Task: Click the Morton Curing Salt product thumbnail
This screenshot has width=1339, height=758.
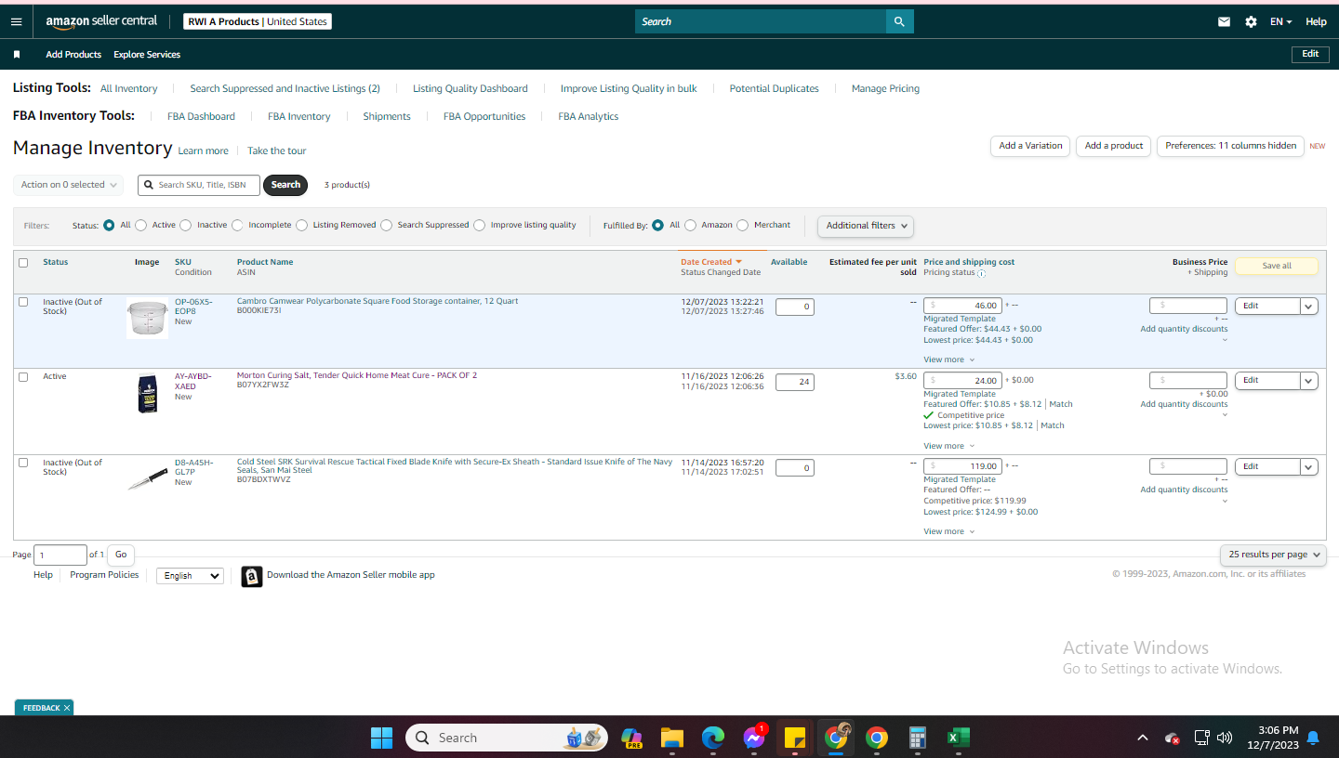Action: (147, 394)
